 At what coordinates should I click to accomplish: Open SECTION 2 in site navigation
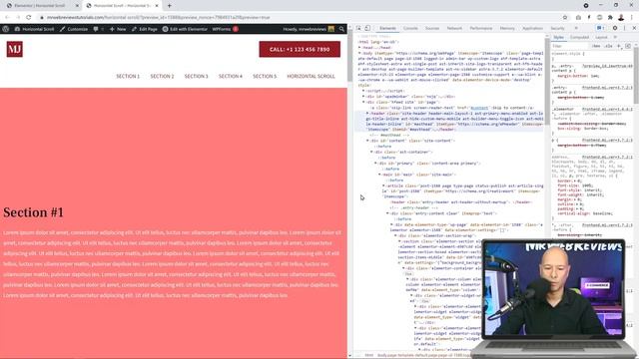(x=162, y=76)
